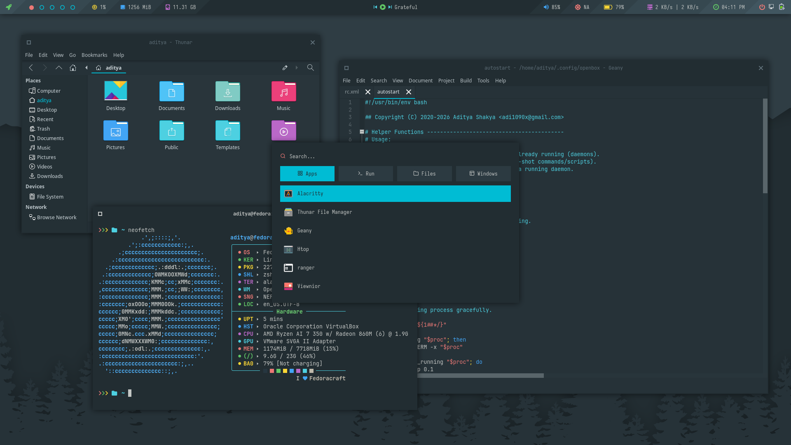The image size is (791, 445).
Task: Launch Htop from the launcher list
Action: (395, 249)
